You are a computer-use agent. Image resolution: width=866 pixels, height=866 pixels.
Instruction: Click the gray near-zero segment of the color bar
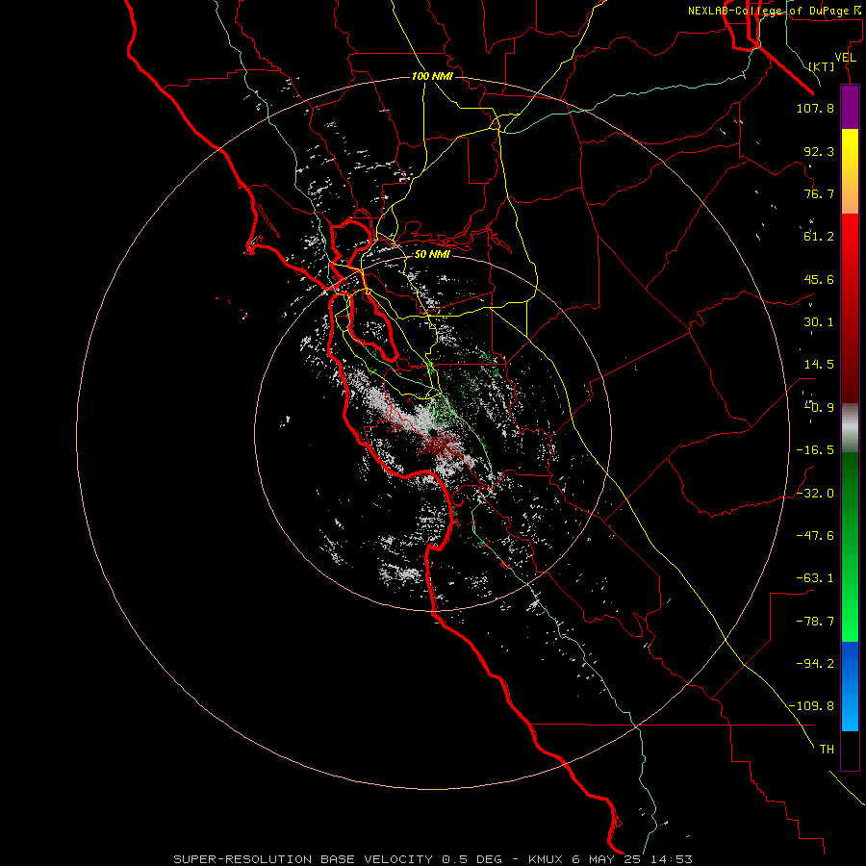850,428
